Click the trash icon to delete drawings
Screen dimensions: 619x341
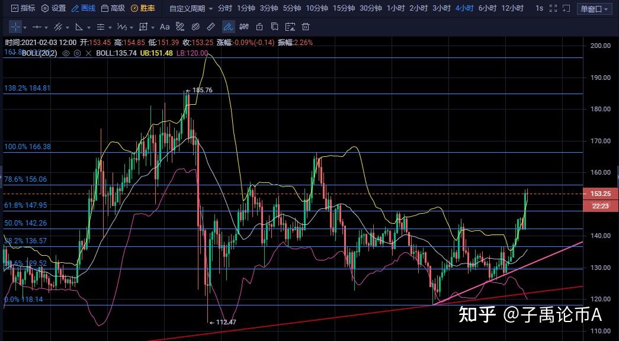click(x=305, y=27)
